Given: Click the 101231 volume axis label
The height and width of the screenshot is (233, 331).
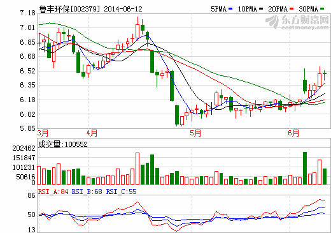Looking at the screenshot, I should tap(24, 167).
